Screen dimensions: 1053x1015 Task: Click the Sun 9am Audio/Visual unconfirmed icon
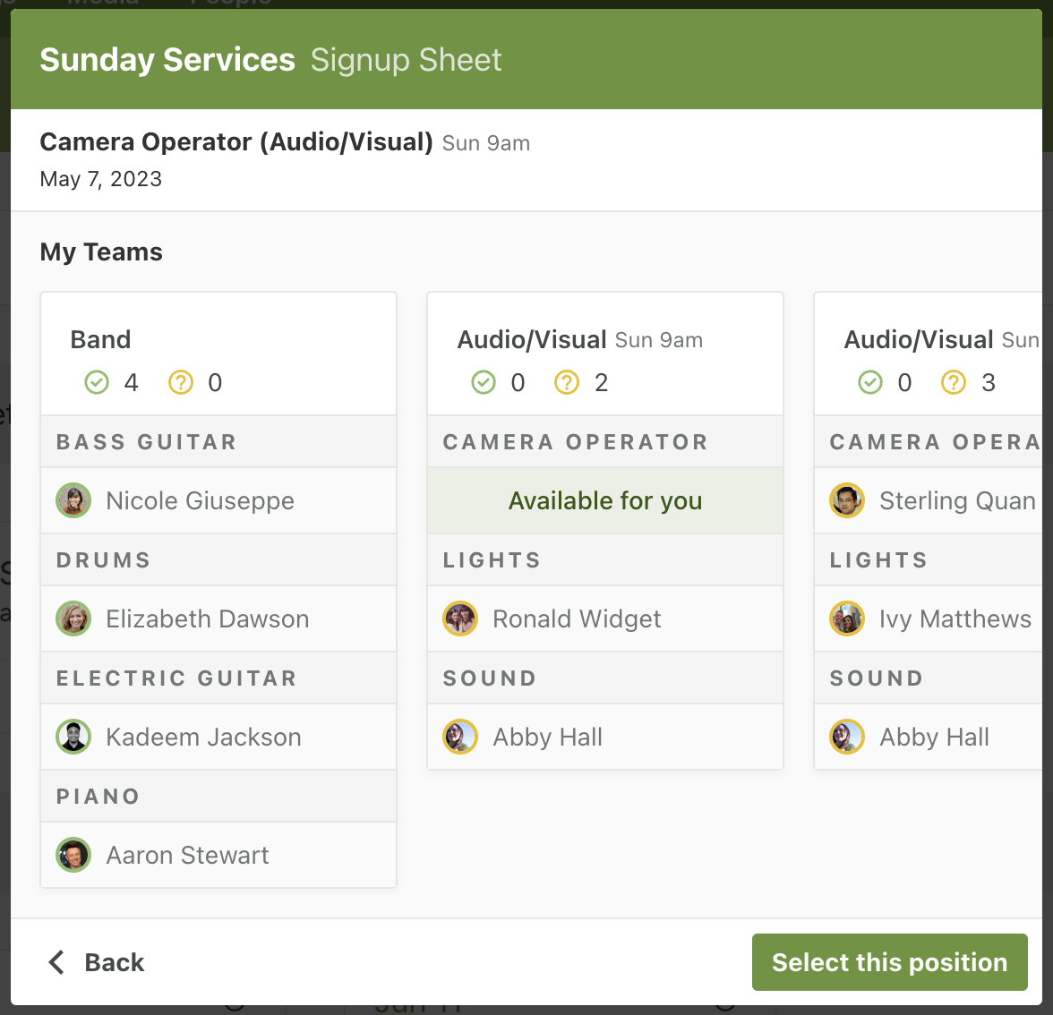tap(567, 383)
